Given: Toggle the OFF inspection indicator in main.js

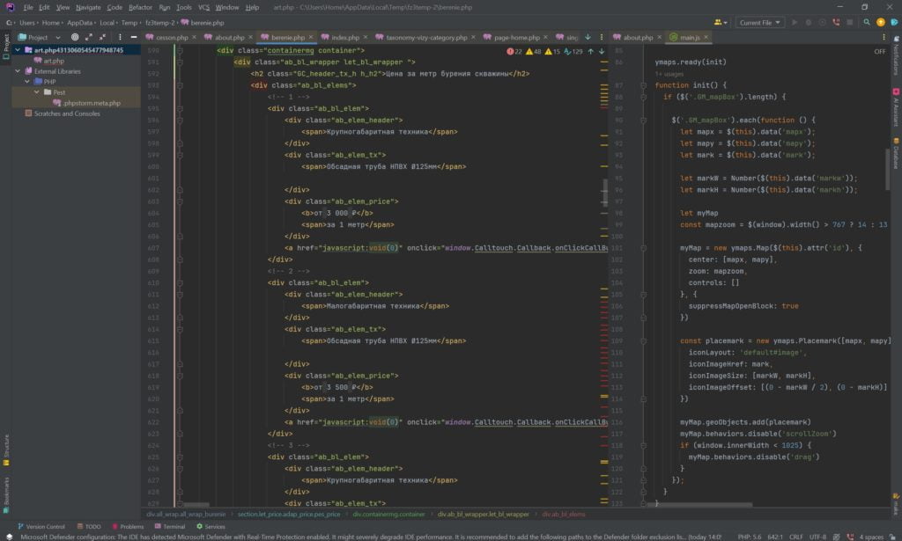Looking at the screenshot, I should [879, 52].
